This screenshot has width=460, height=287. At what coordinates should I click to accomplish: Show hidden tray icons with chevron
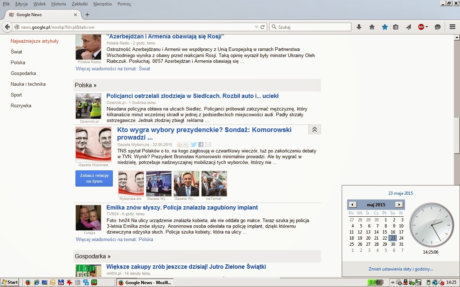(x=393, y=282)
